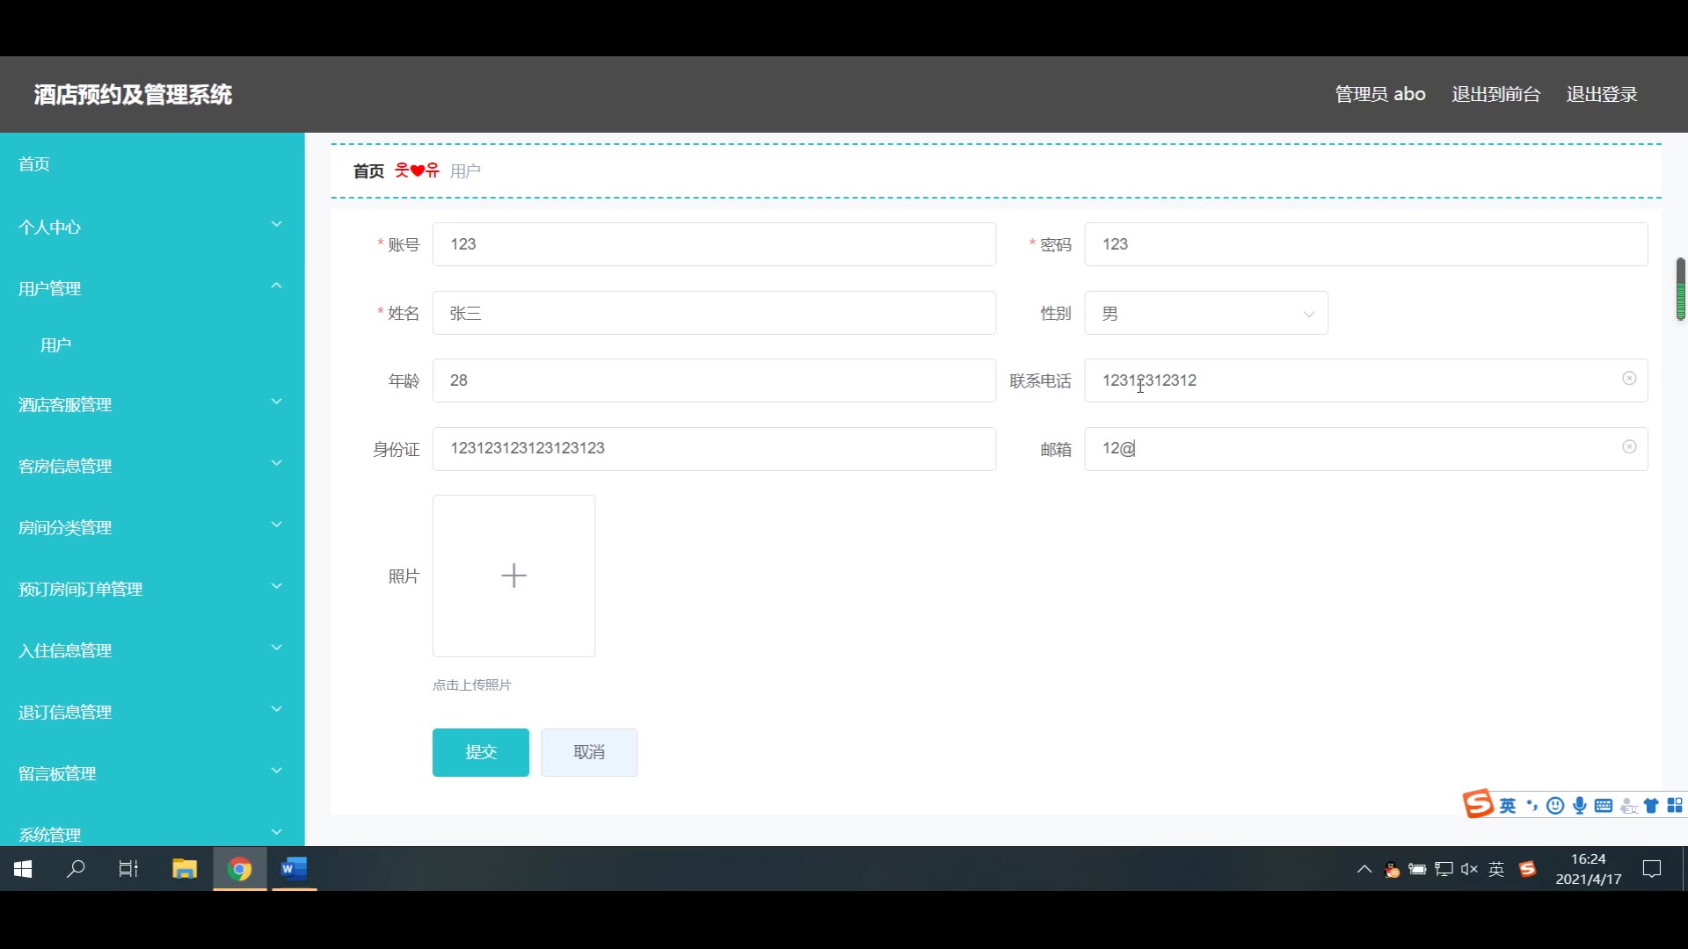The height and width of the screenshot is (949, 1688).
Task: Click the page vertical scrollbar thumb
Action: pyautogui.click(x=1680, y=289)
